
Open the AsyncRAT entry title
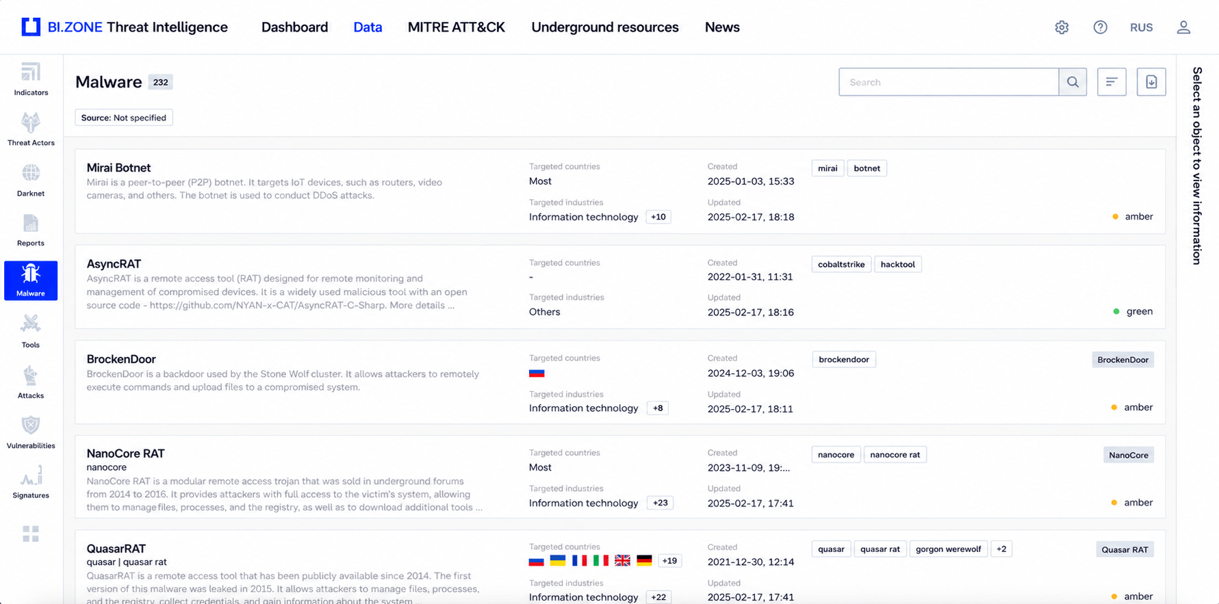[114, 263]
